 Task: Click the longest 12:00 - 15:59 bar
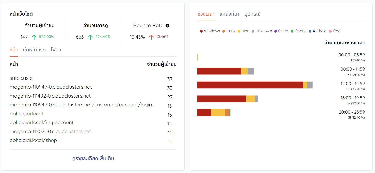(254, 85)
